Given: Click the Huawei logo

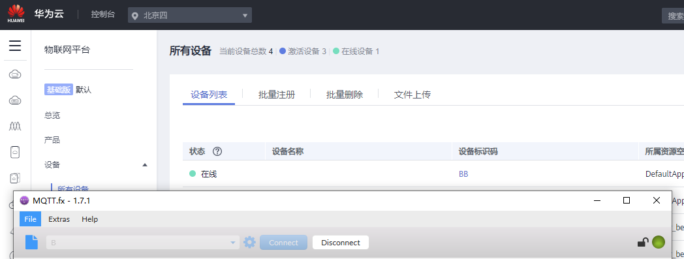Looking at the screenshot, I should (16, 14).
